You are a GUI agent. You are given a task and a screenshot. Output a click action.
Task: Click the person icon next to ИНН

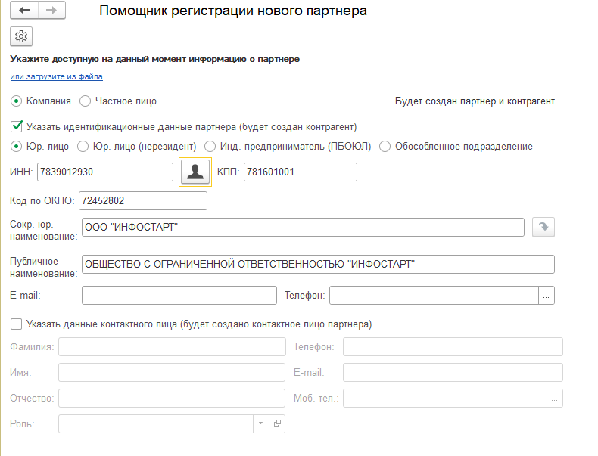coord(195,172)
